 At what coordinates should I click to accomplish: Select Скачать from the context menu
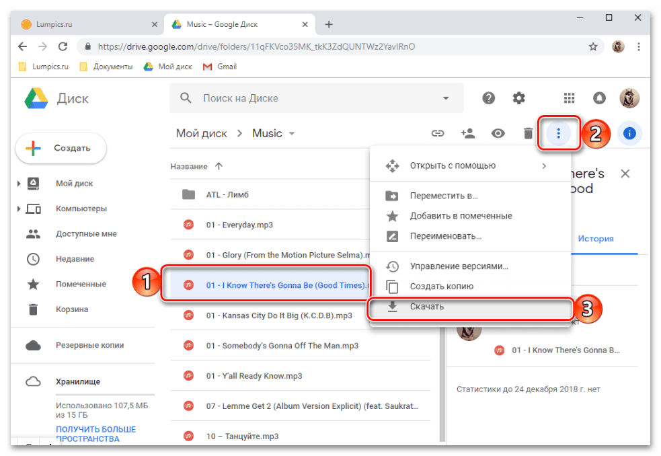coord(427,307)
